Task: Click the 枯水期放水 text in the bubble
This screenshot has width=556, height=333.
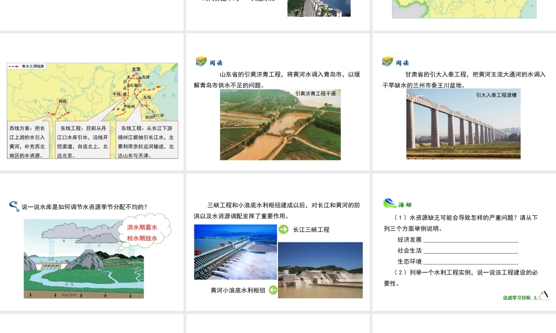Action: pos(142,238)
